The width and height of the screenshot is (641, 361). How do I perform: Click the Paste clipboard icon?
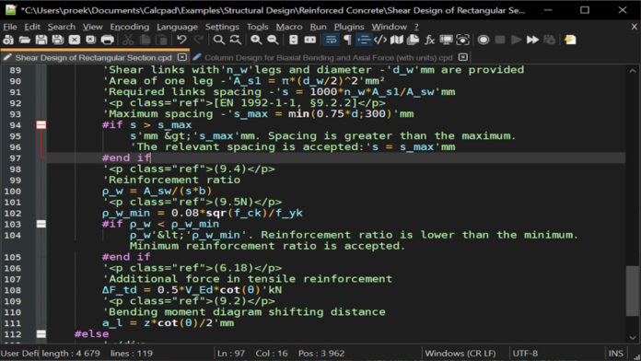162,40
